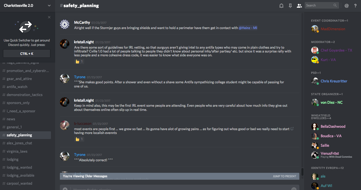Open MadDimension's profile from the member list
Screen dimensions: 361x190
tap(333, 29)
